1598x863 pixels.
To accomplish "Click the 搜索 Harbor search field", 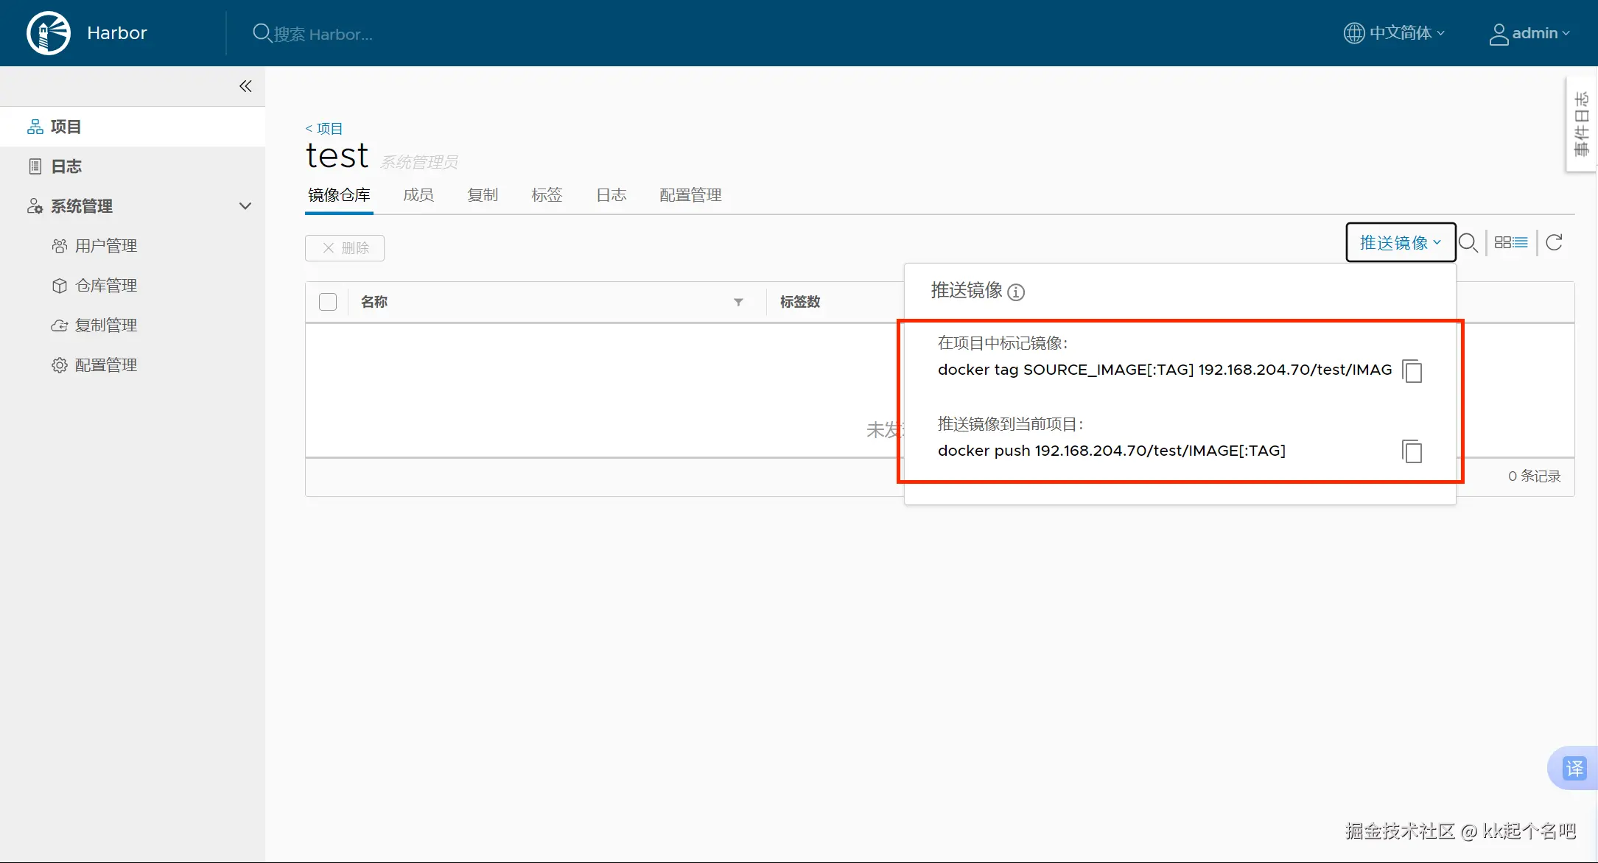I will pos(323,34).
